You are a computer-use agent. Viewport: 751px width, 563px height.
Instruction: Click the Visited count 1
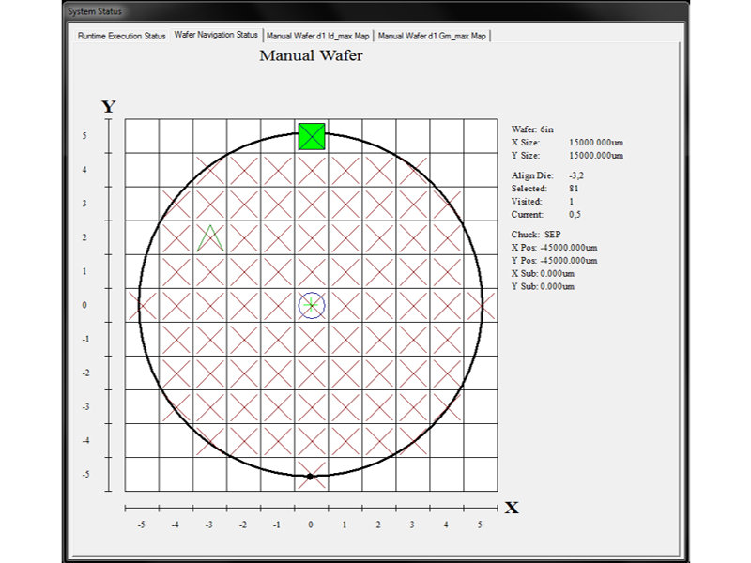point(571,202)
